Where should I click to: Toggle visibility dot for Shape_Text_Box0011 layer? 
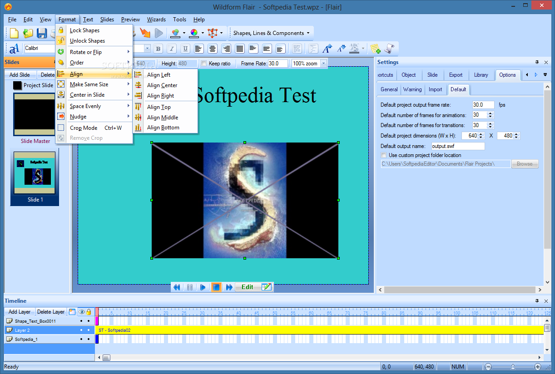pos(81,321)
